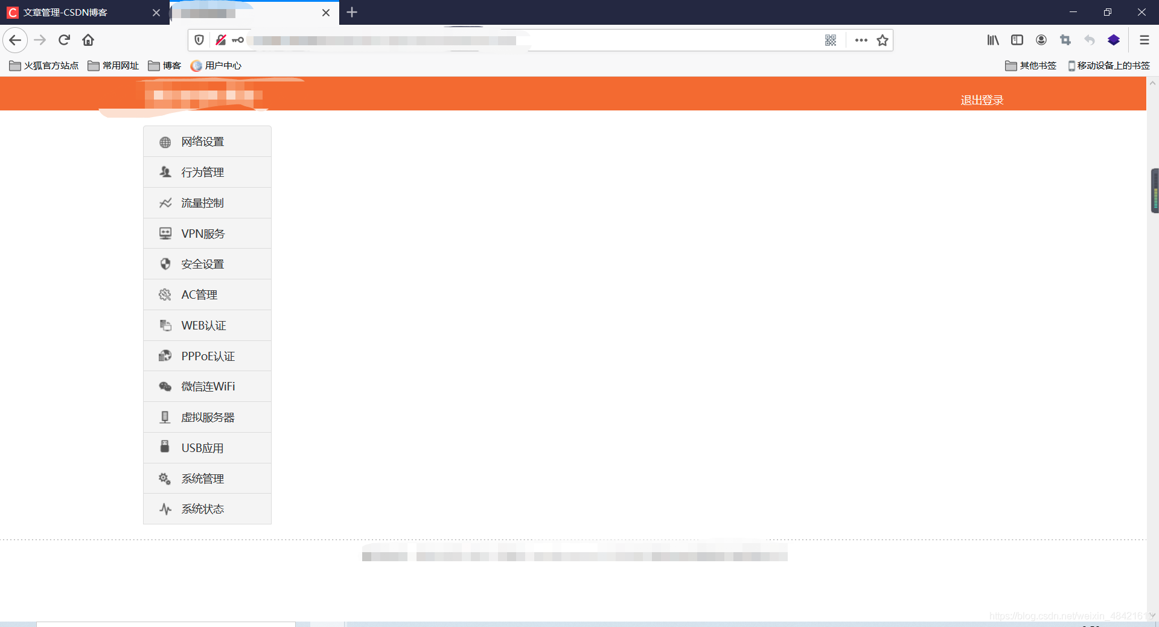The height and width of the screenshot is (627, 1159).
Task: Bookmark this page with the star
Action: tap(883, 40)
